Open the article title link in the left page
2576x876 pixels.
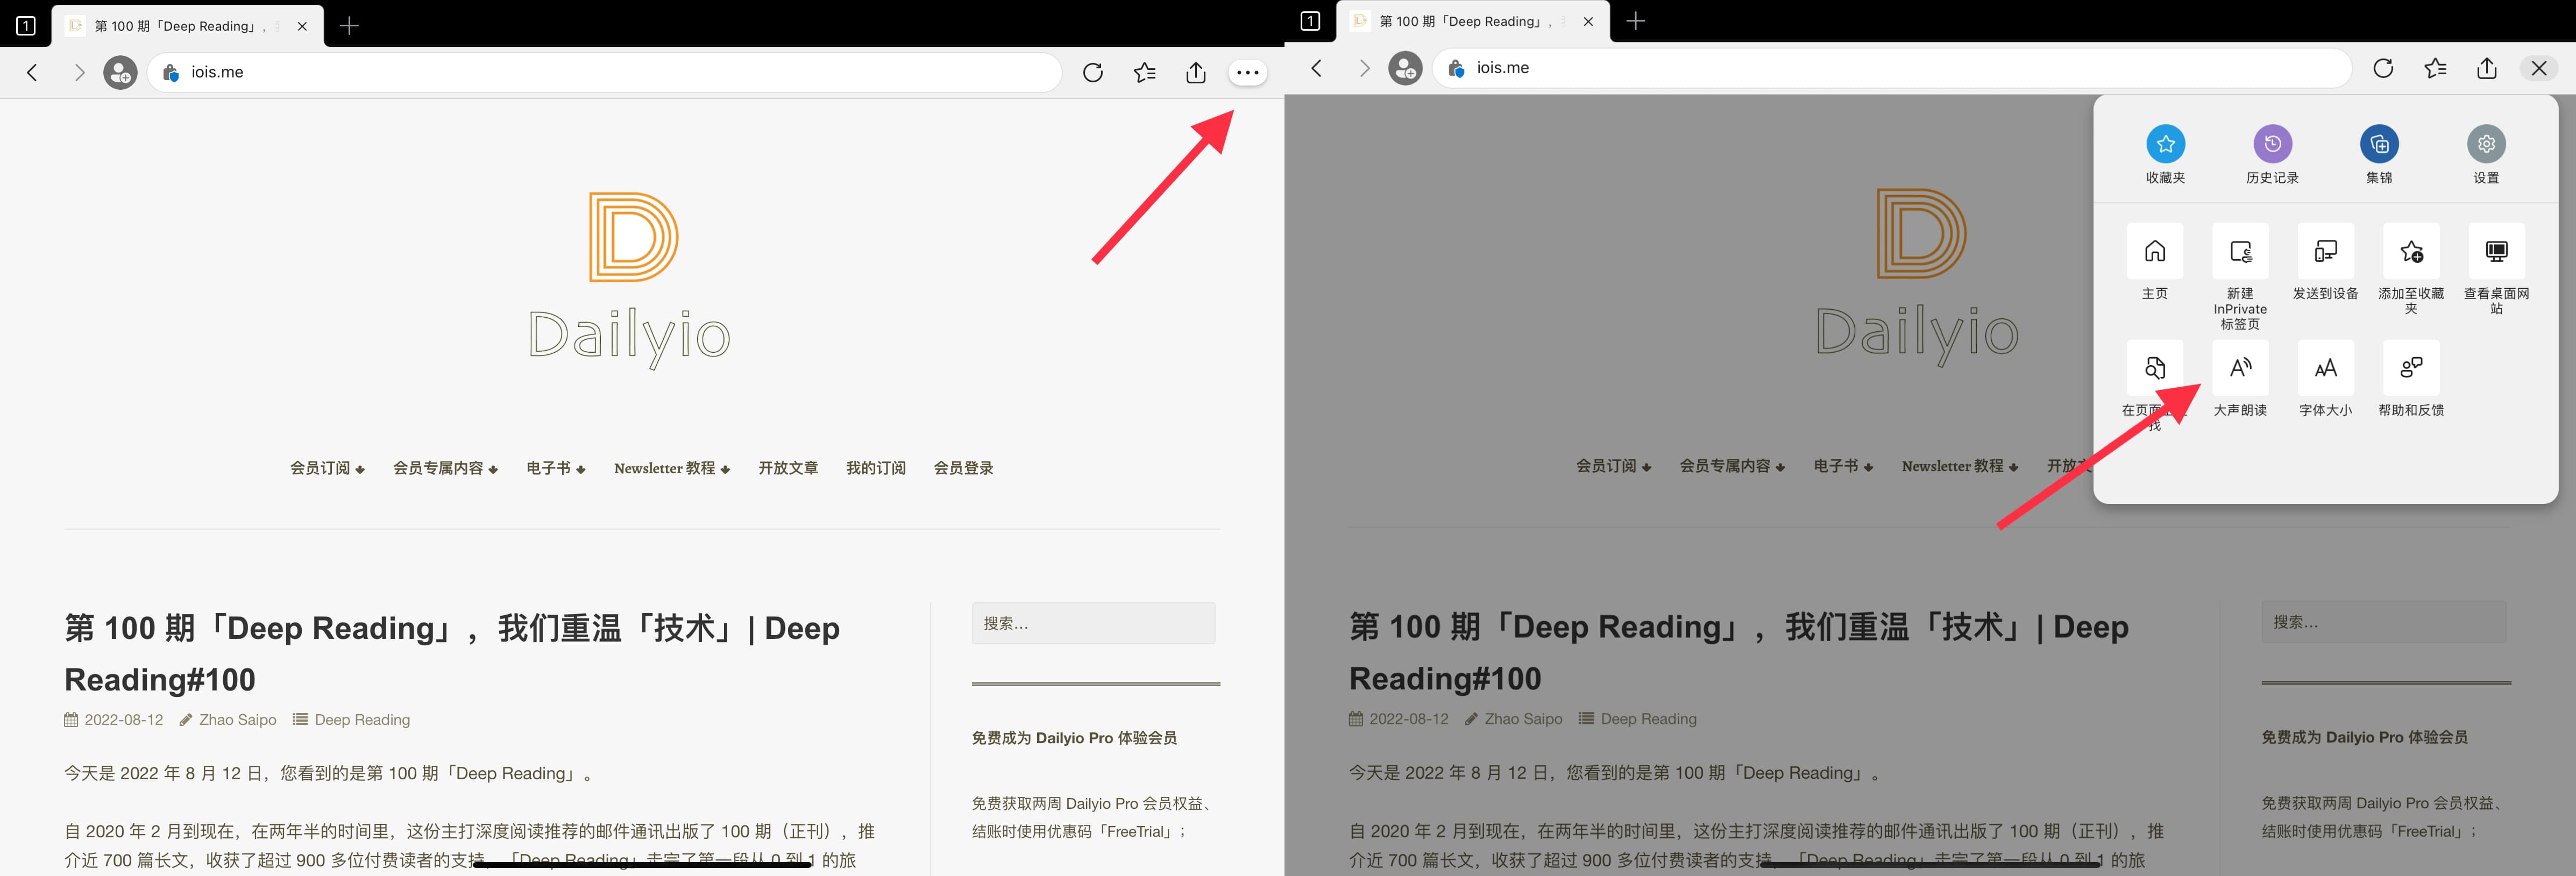452,653
